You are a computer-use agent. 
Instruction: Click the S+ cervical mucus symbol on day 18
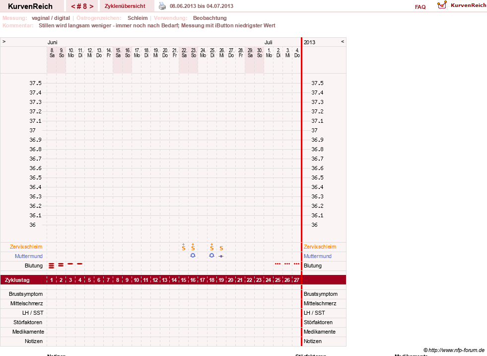click(212, 247)
